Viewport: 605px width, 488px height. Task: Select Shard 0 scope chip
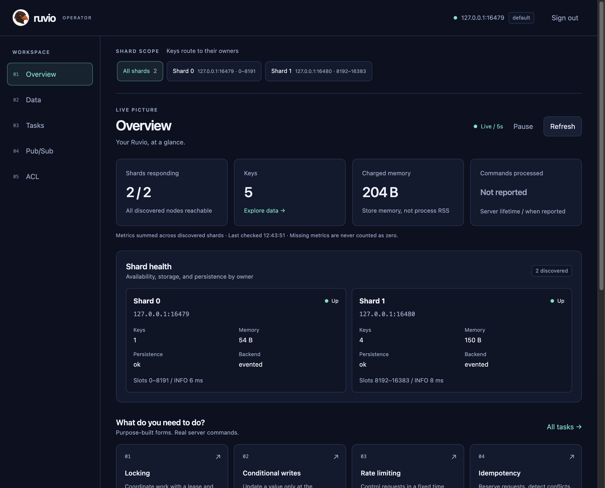tap(214, 71)
